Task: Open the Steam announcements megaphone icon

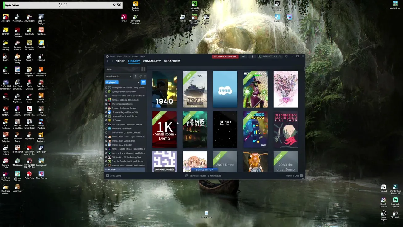Action: 243,56
